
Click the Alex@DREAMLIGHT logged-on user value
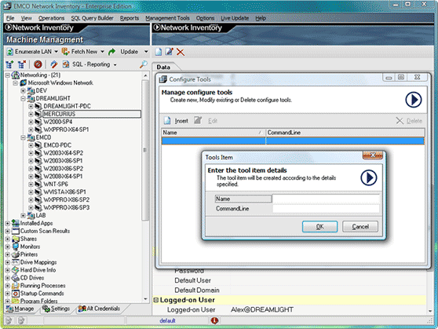tap(262, 309)
